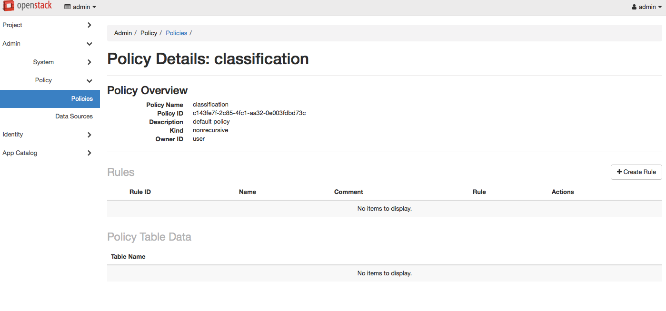Collapse the Admin panel chevron
The image size is (666, 311).
click(x=89, y=44)
